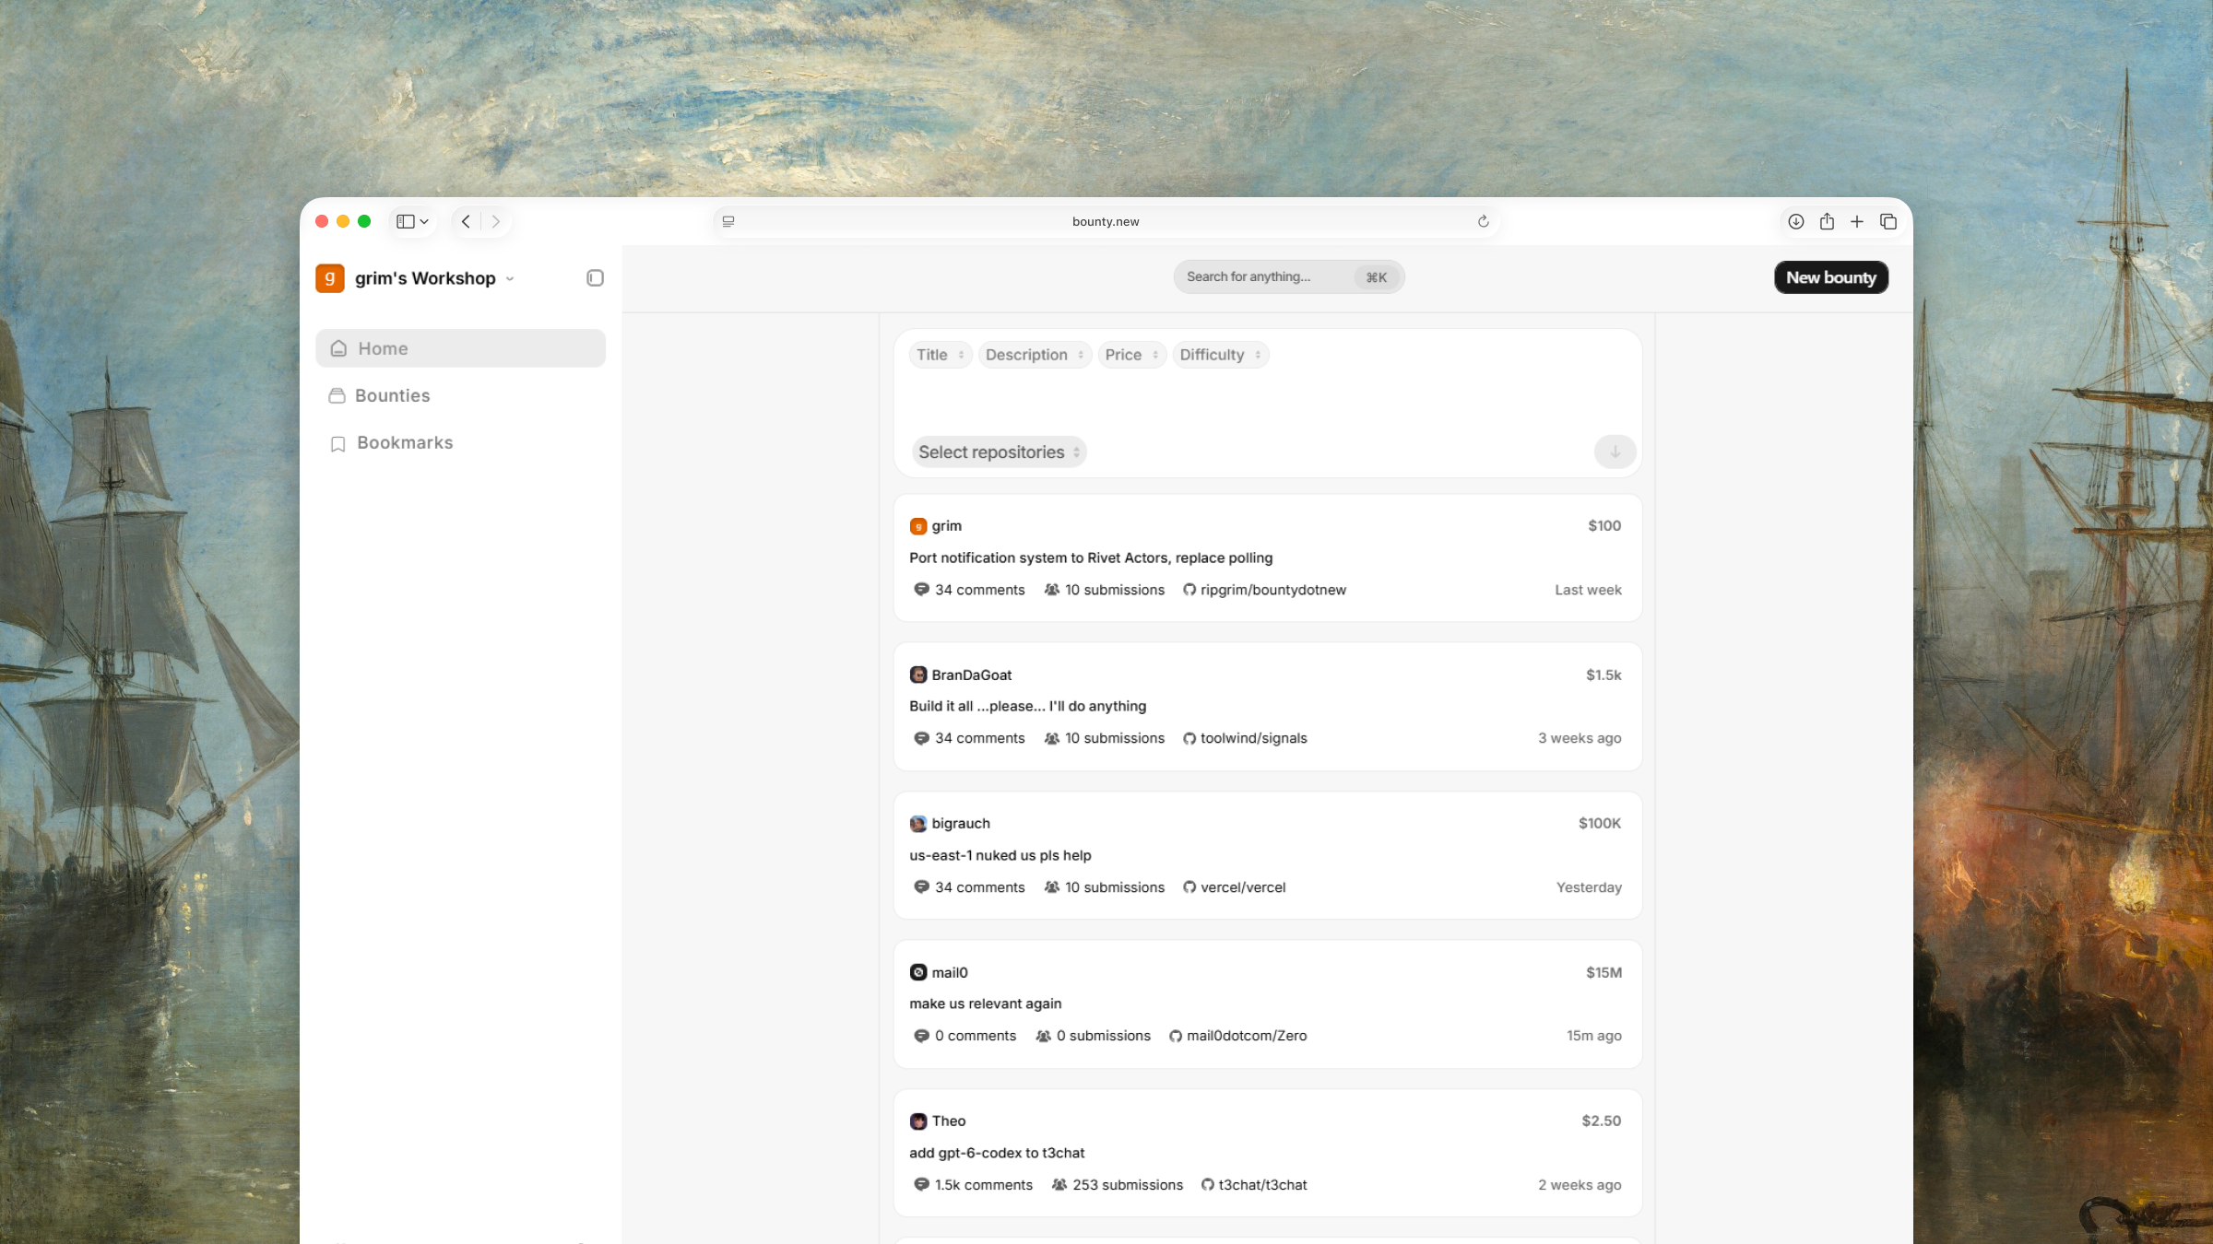2213x1244 pixels.
Task: Click the page reload icon in the address bar
Action: (x=1483, y=221)
